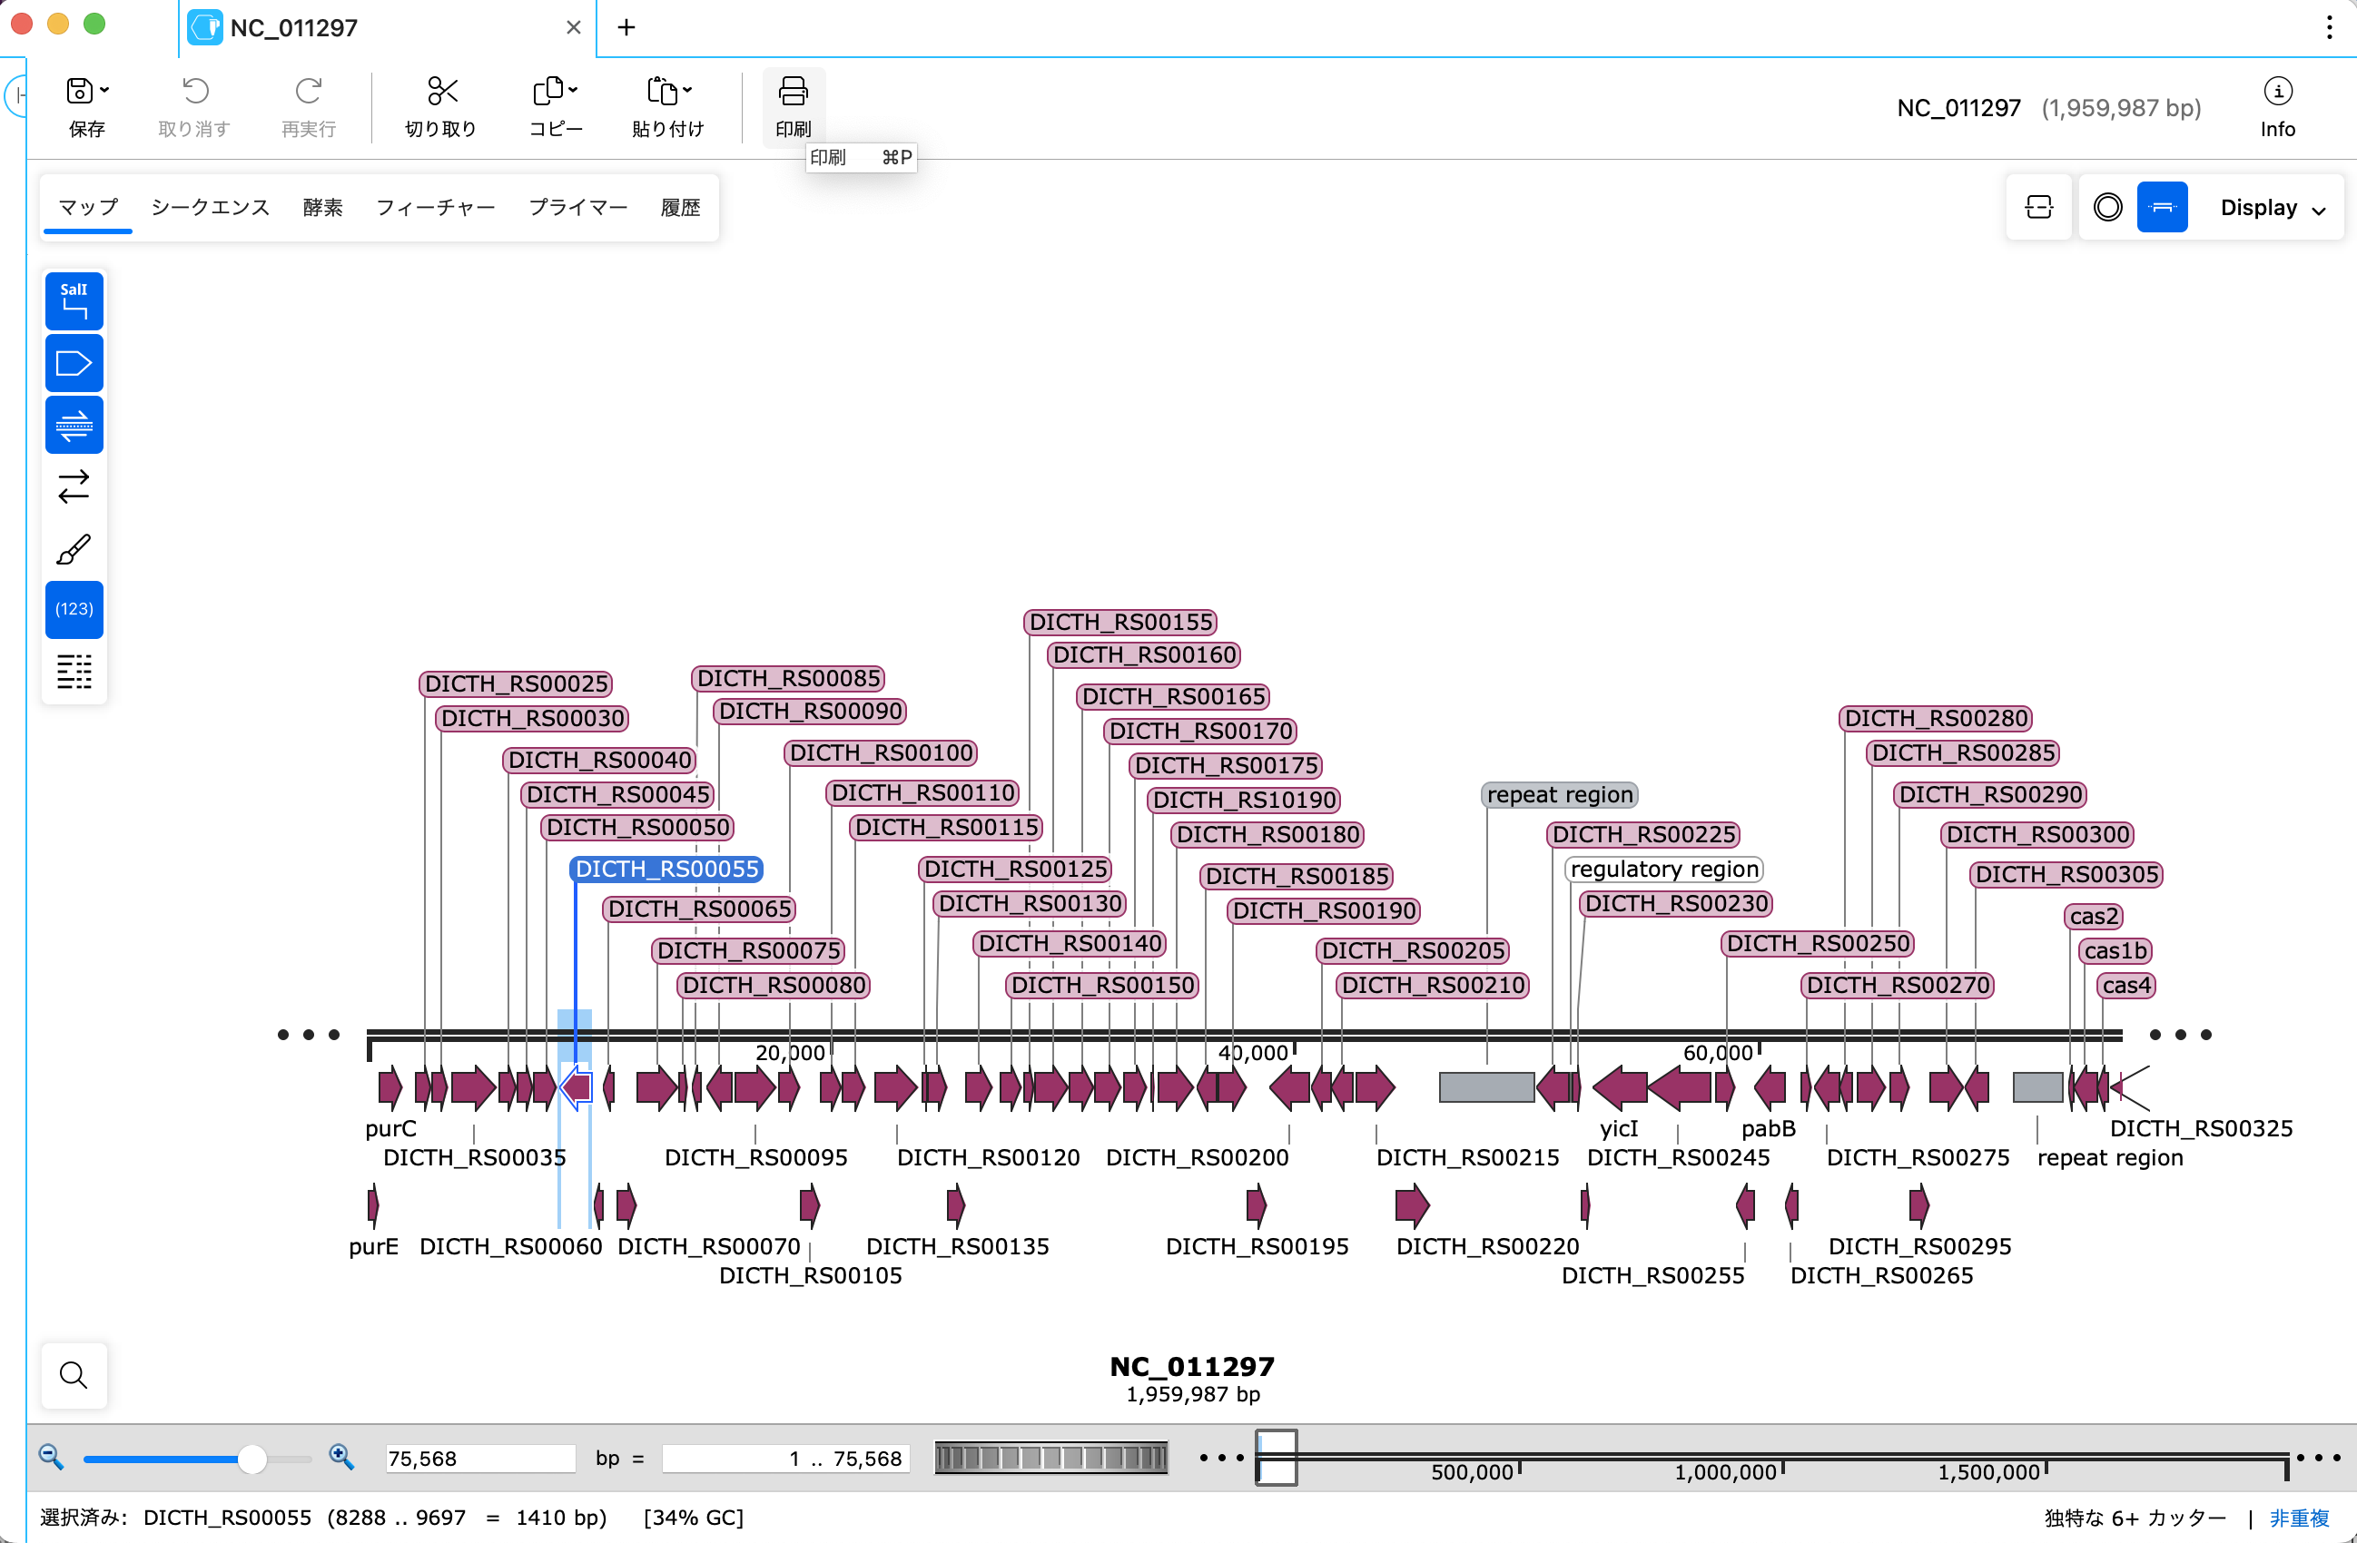Click the paintbrush color tool in sidebar
This screenshot has height=1543, width=2357.
click(74, 549)
